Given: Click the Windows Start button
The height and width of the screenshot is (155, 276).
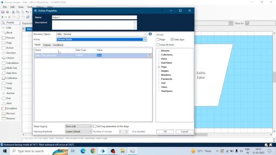Looking at the screenshot, I should tap(5, 151).
